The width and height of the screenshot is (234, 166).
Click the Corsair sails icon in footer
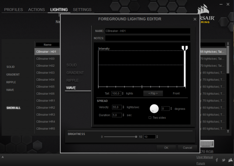230,160
